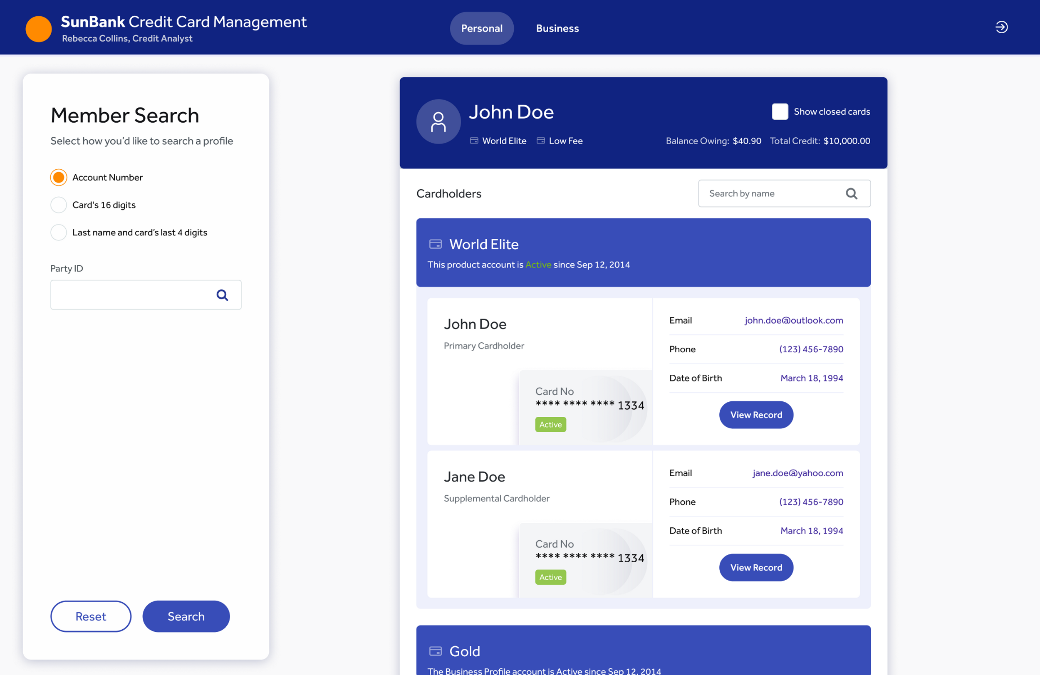Open the Personal tab

[x=482, y=28]
